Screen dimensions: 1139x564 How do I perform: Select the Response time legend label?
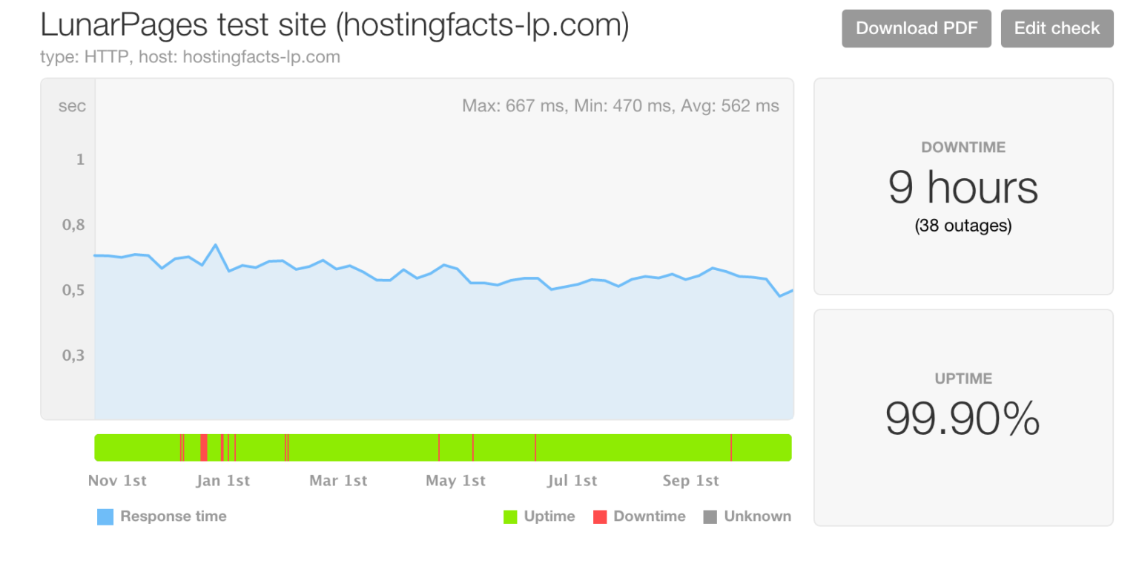point(174,516)
